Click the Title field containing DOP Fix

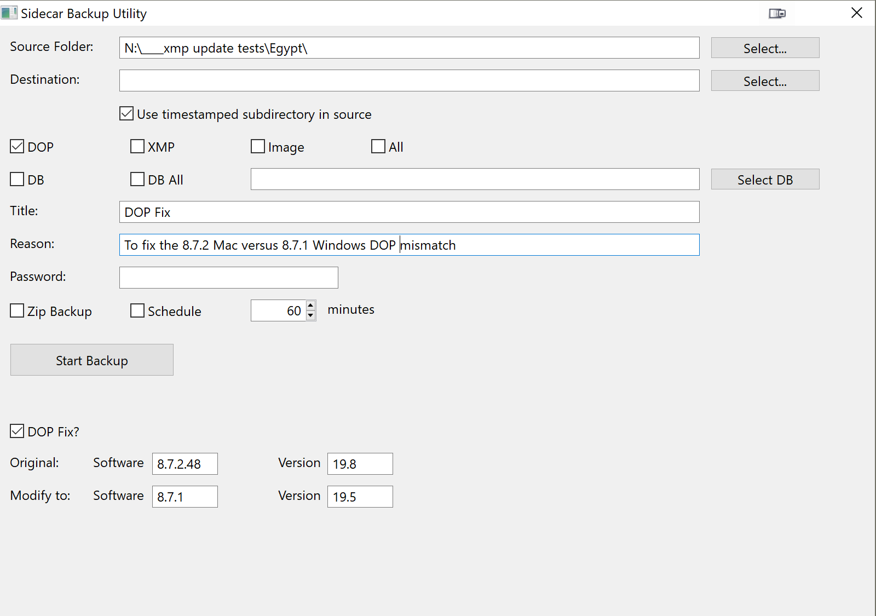[409, 212]
